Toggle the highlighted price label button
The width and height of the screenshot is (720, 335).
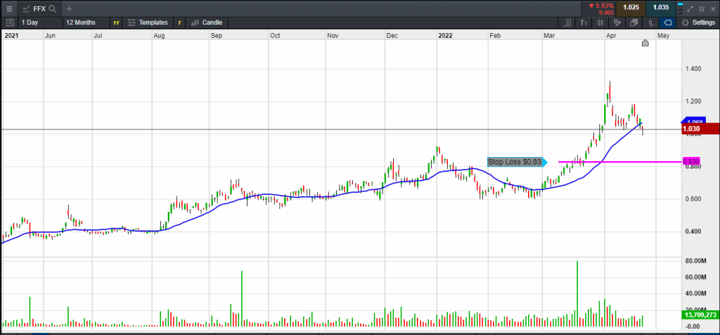click(x=667, y=23)
